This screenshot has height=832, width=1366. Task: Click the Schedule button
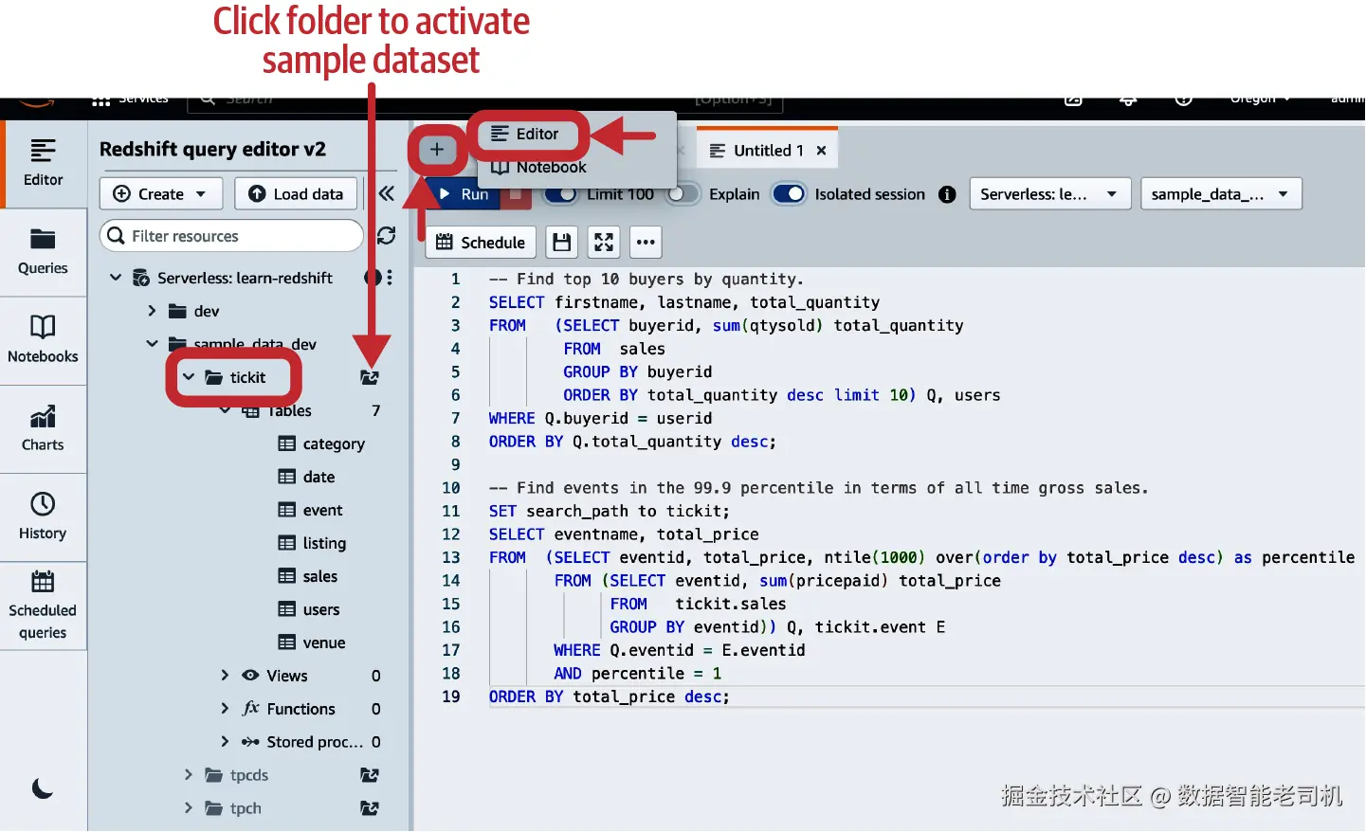point(482,243)
